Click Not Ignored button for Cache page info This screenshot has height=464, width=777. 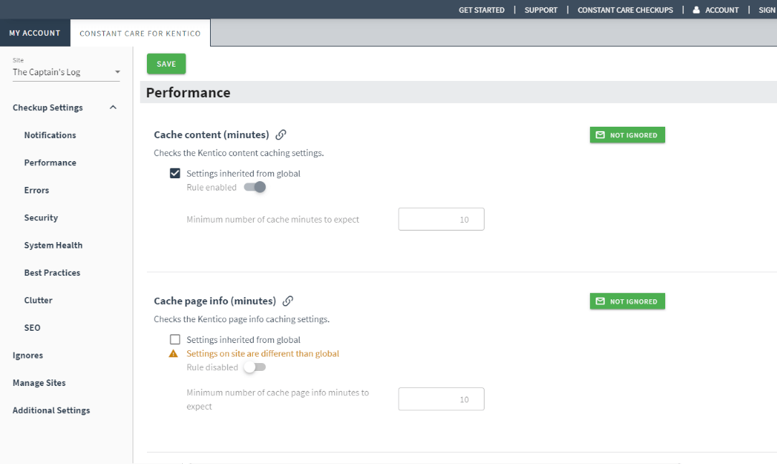tap(627, 301)
